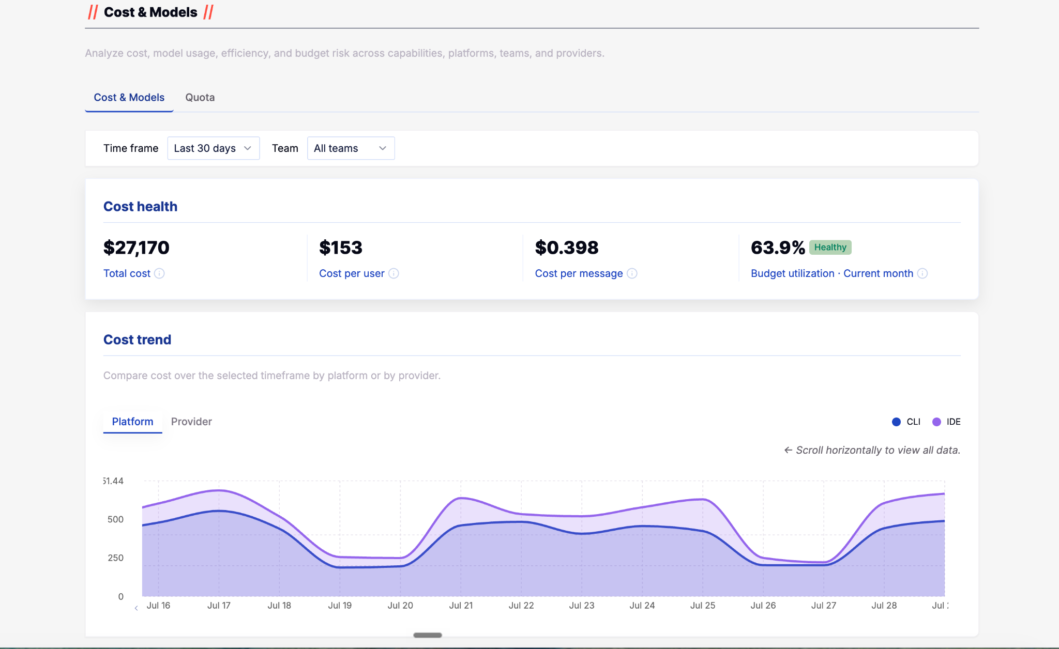Screen dimensions: 1059x649
Task: Switch to the Quota tab
Action: click(x=200, y=97)
